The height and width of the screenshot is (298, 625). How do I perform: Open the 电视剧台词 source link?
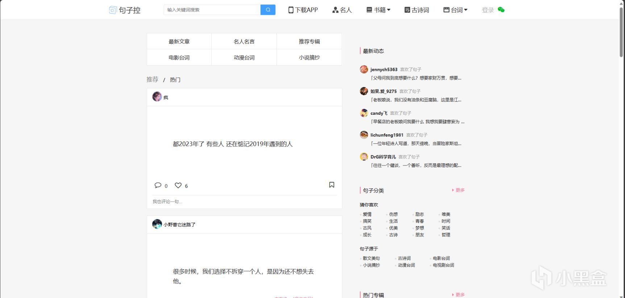coord(443,265)
